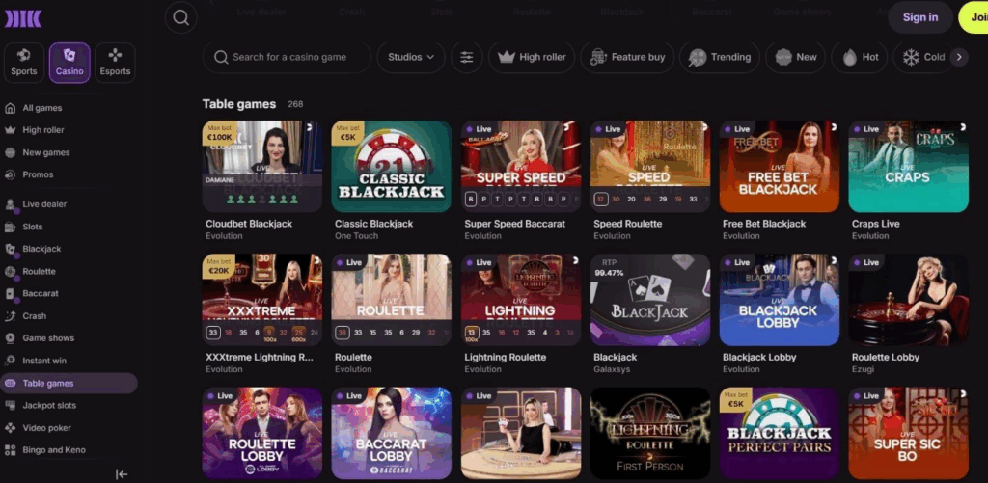Open the Classic Blackjack thumbnail

point(392,166)
